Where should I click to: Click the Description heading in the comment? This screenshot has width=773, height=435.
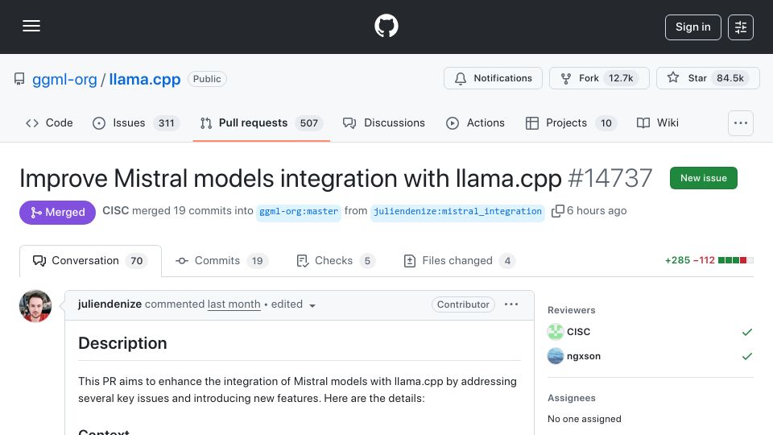tap(122, 343)
